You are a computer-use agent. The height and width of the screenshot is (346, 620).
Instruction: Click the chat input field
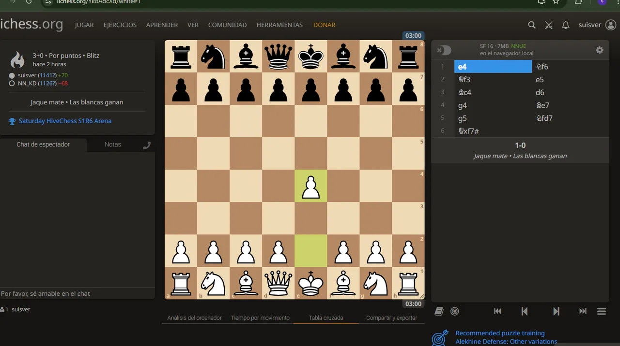pyautogui.click(x=77, y=293)
